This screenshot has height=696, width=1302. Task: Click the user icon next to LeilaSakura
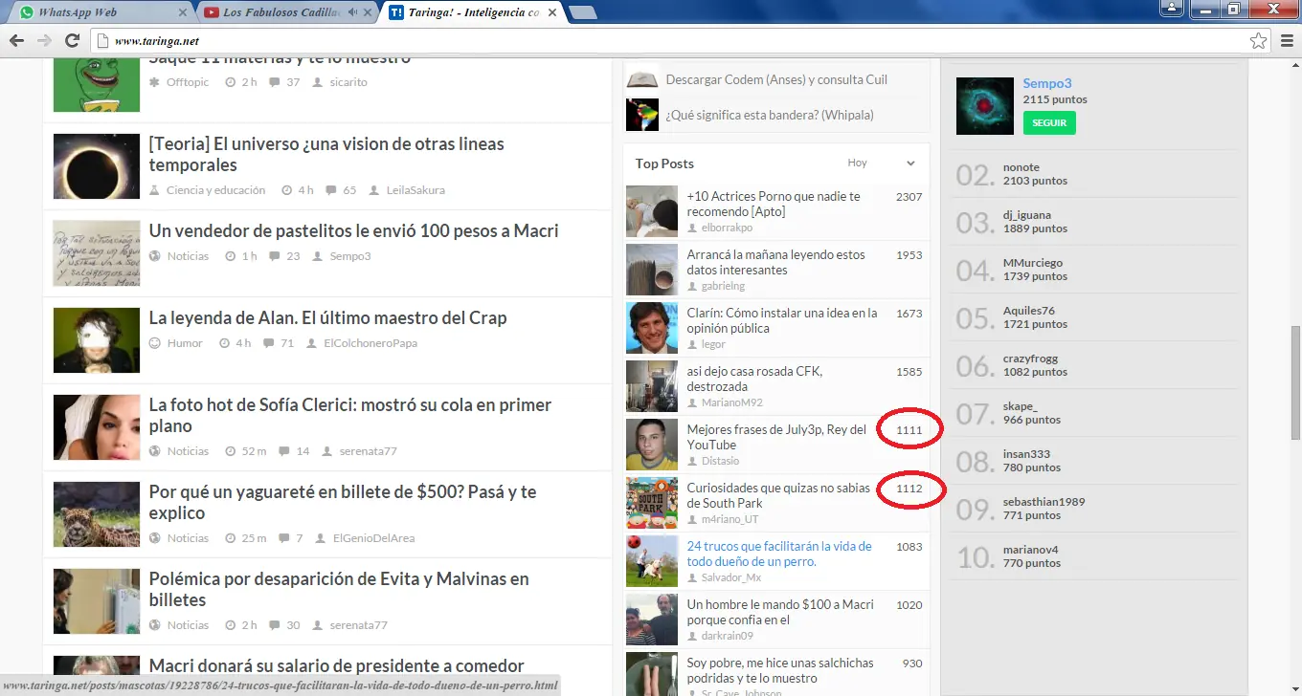[374, 190]
